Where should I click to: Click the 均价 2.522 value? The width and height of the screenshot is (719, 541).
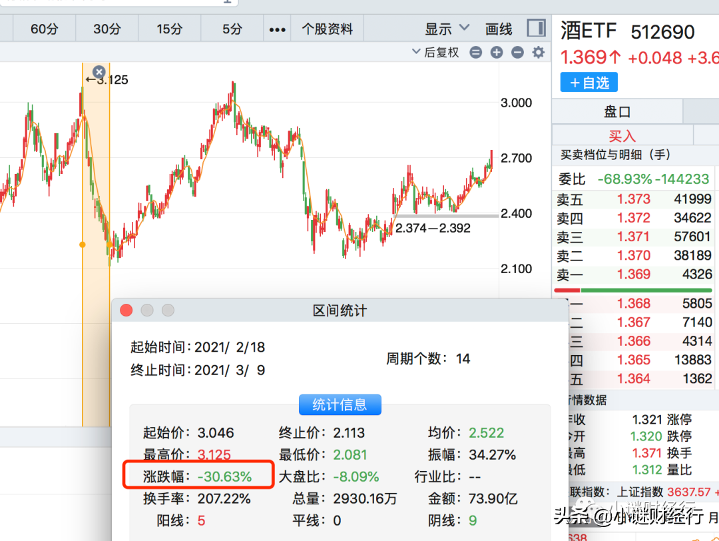(x=486, y=432)
